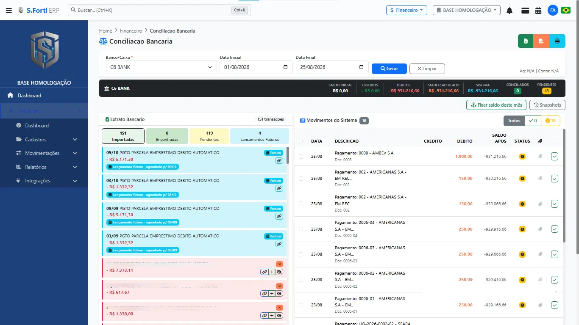
Task: Hide the R$ 617,67 transaction
Action: pyautogui.click(x=279, y=293)
